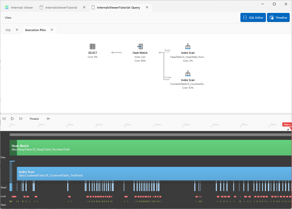Click the Plan row label

tap(3, 157)
